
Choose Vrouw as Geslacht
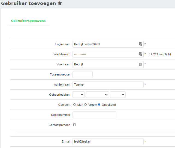pyautogui.click(x=85, y=105)
